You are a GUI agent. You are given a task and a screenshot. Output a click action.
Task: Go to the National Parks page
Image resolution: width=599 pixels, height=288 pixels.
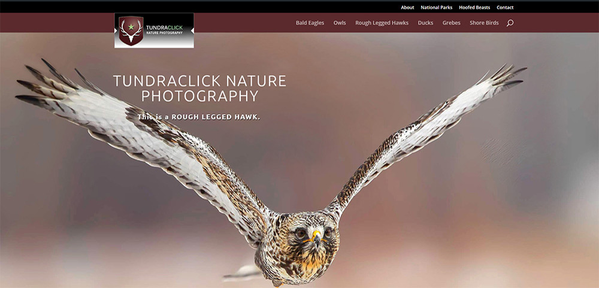[x=437, y=8]
